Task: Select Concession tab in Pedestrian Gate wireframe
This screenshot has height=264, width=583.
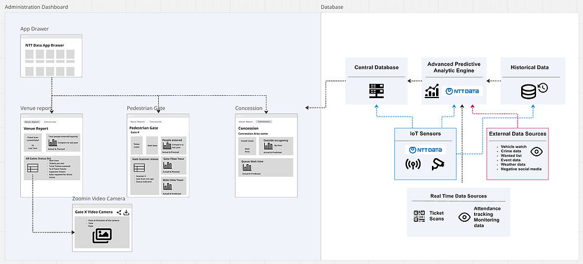Action: pos(155,121)
